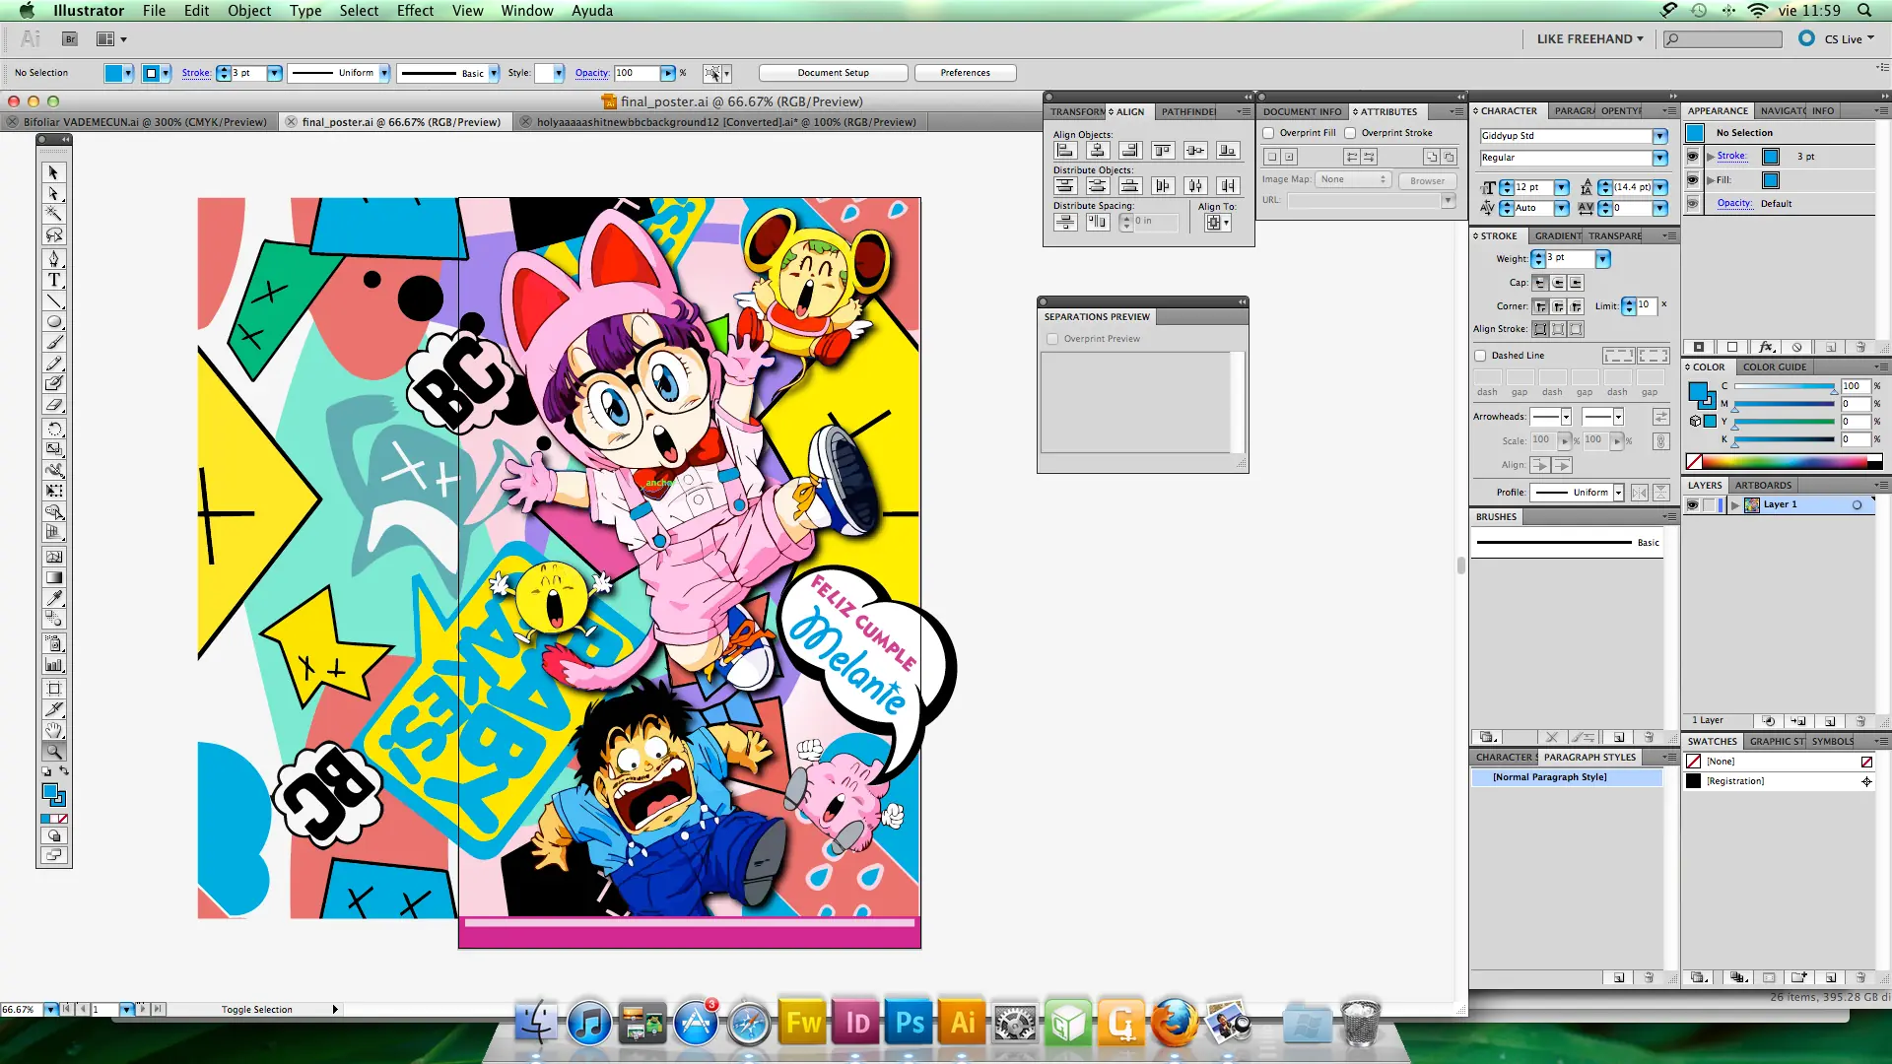Image resolution: width=1892 pixels, height=1064 pixels.
Task: Hide the Fill attribute in Appearance panel
Action: tap(1693, 180)
